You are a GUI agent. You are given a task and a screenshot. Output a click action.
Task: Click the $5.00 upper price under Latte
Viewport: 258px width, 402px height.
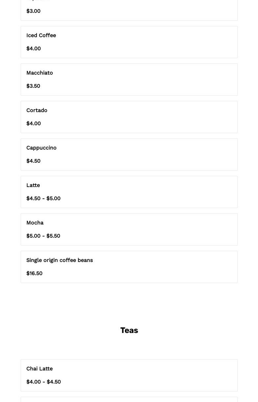click(x=54, y=199)
